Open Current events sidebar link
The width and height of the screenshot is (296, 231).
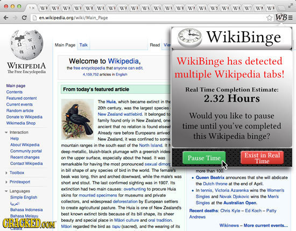[x=19, y=104]
